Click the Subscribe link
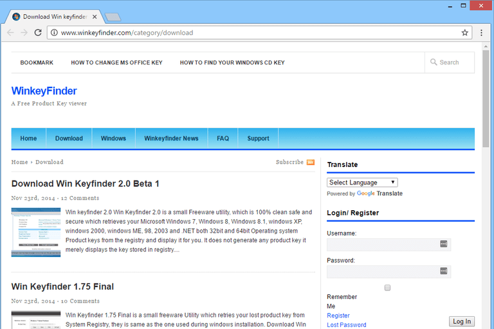 [x=289, y=162]
